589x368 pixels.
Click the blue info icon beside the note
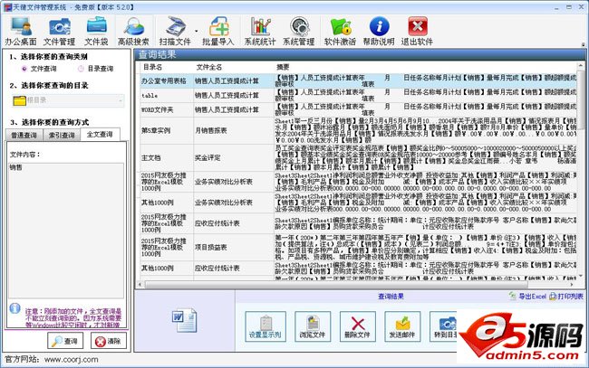coord(15,308)
